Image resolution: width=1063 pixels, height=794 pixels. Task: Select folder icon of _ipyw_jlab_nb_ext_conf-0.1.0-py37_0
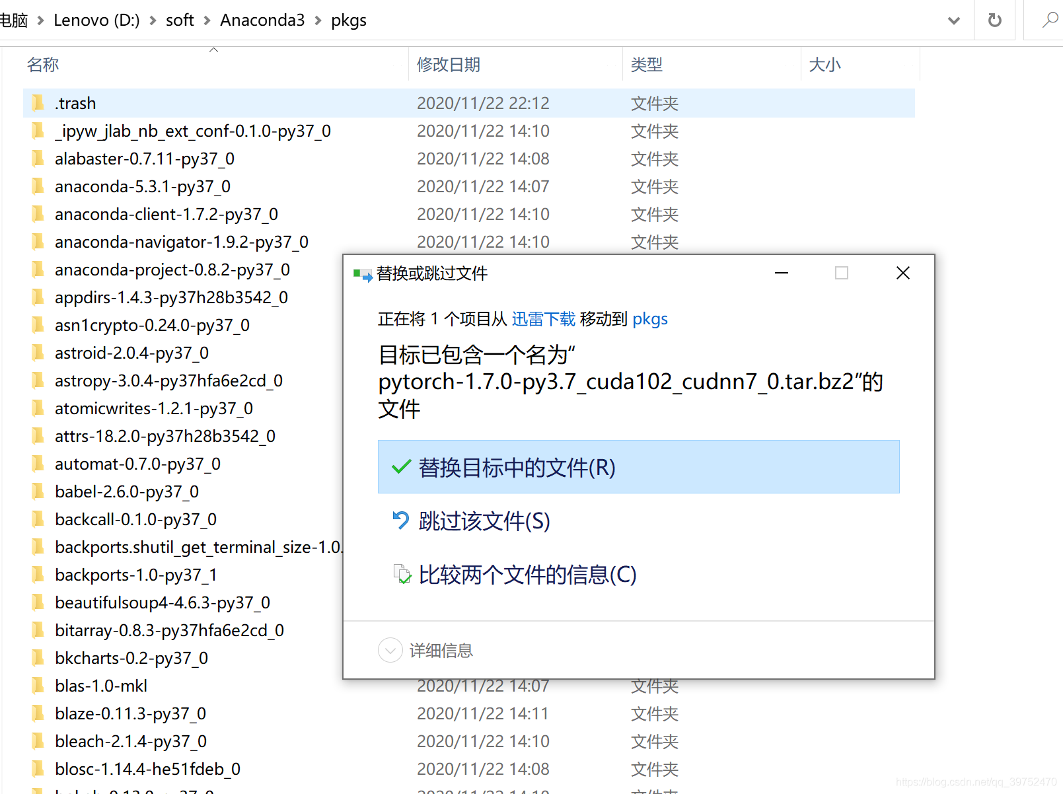coord(38,130)
